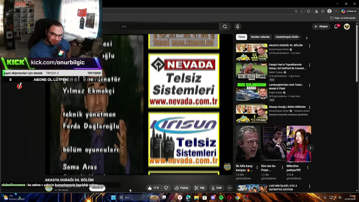
Task: Open LUGİ NİN İŞLERİ GTA 3 thumbnail
Action: tap(252, 188)
